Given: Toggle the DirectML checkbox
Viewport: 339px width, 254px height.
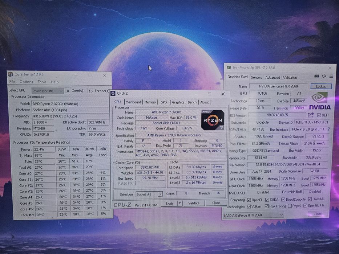Looking at the screenshot, I should coord(310,199).
